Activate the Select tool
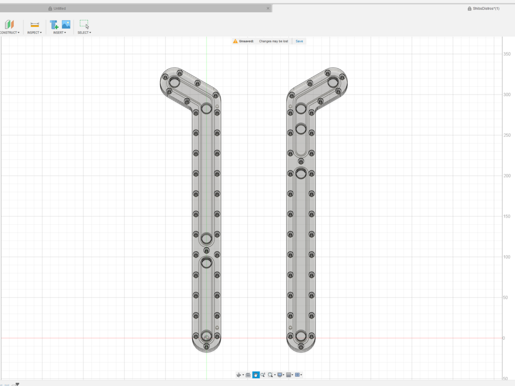This screenshot has width=515, height=386. coord(84,24)
